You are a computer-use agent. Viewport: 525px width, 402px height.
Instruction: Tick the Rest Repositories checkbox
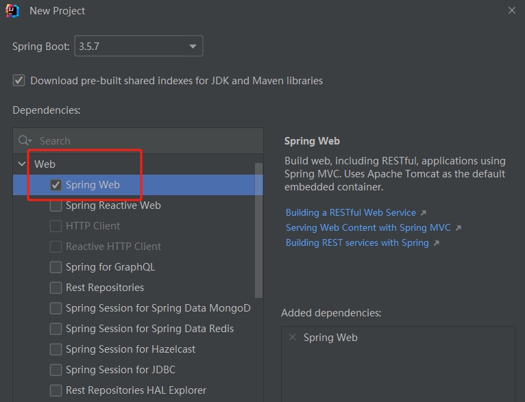56,288
